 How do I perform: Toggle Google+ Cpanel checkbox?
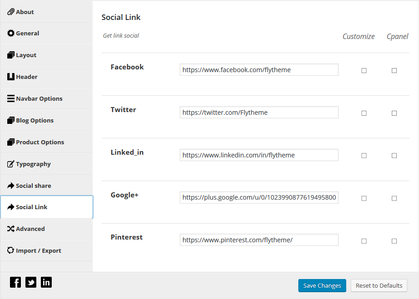(x=394, y=198)
